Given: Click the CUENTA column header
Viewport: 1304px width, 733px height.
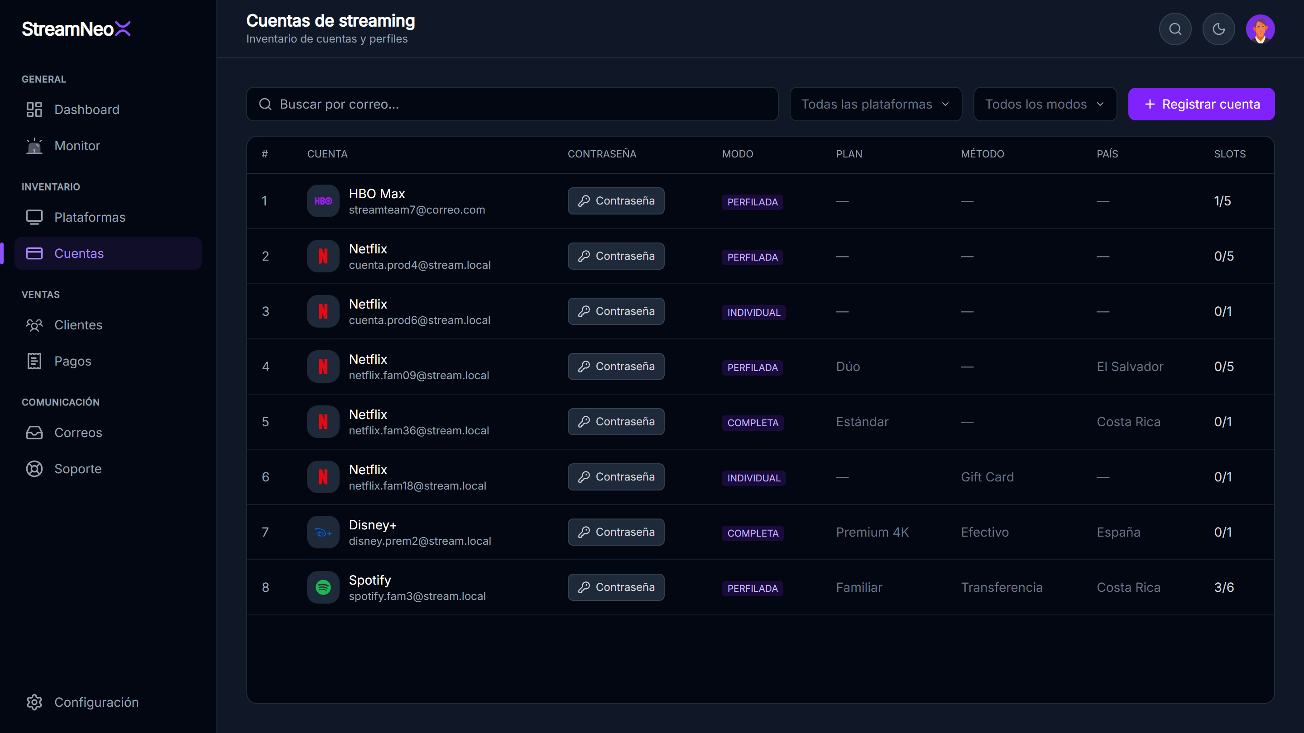Looking at the screenshot, I should (327, 154).
